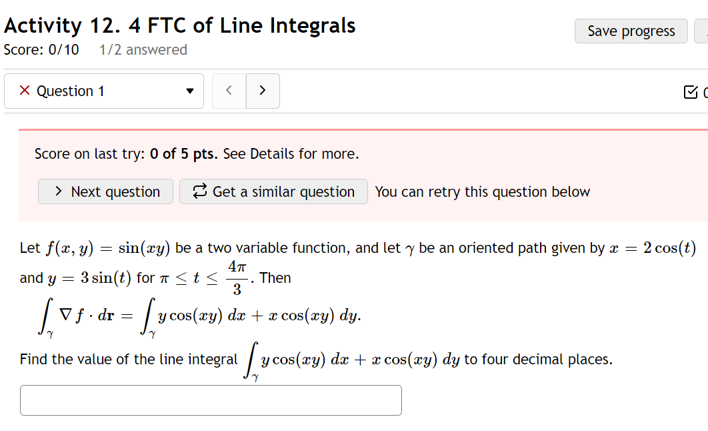Click the 4π/3 fraction in the problem

coord(237,278)
